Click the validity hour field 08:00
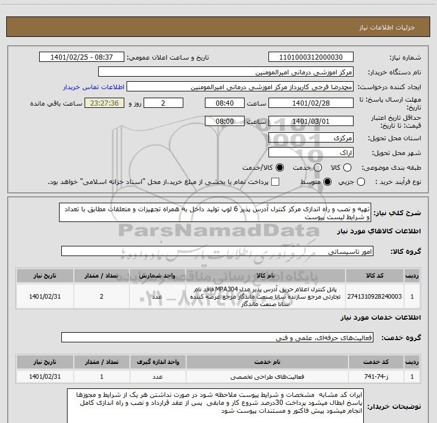Image resolution: width=437 pixels, height=423 pixels. (225, 121)
